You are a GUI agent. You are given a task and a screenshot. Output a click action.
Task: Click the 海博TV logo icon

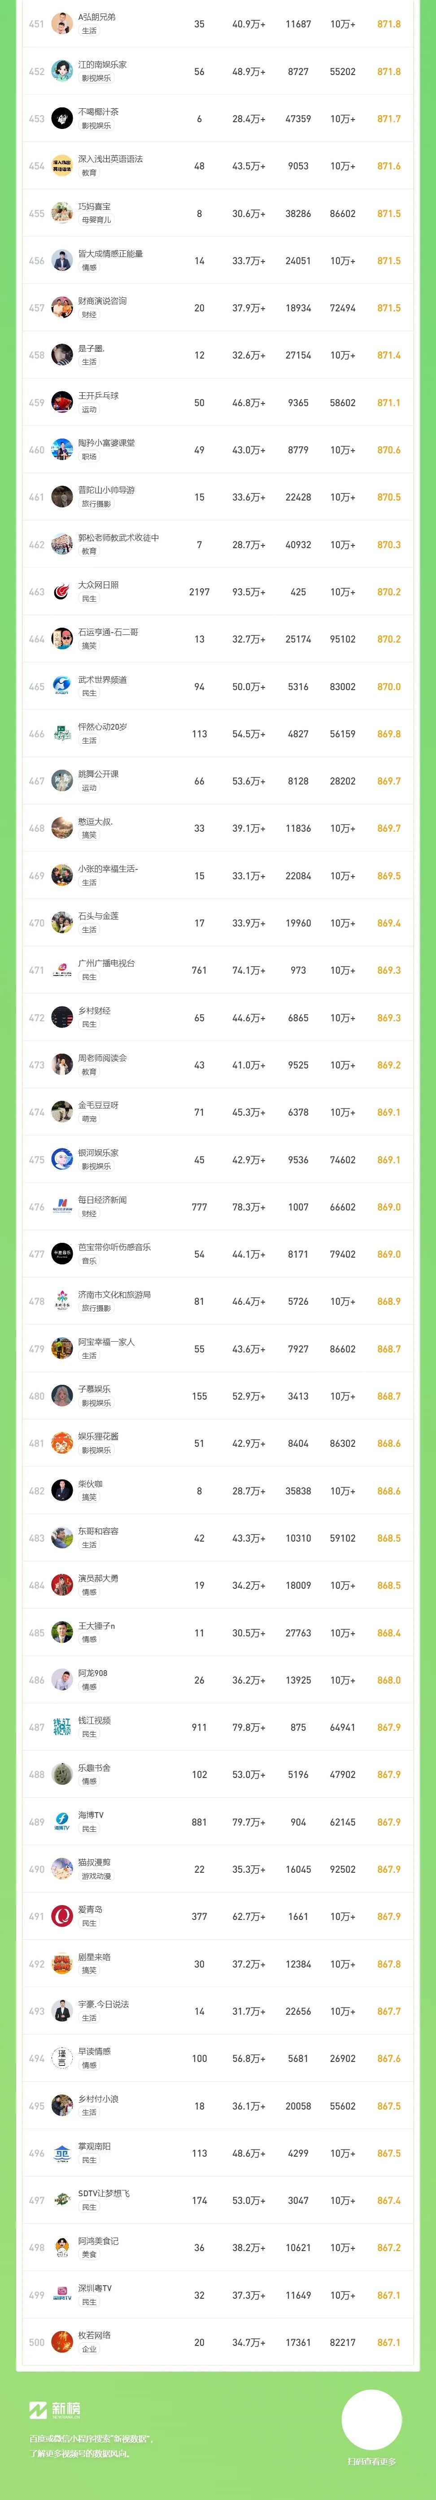(62, 1822)
